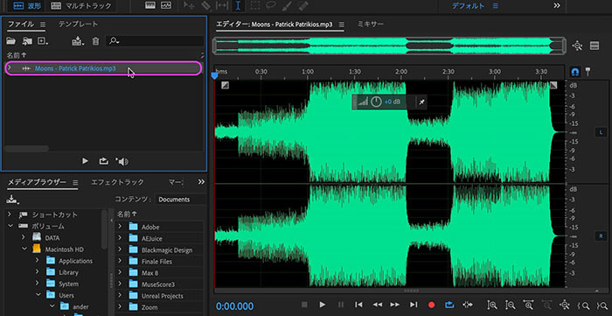Select the Spot Healing Brush tool

pos(303,6)
